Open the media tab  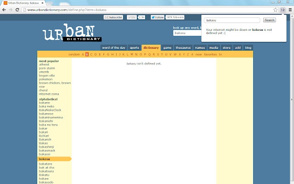tap(214, 48)
